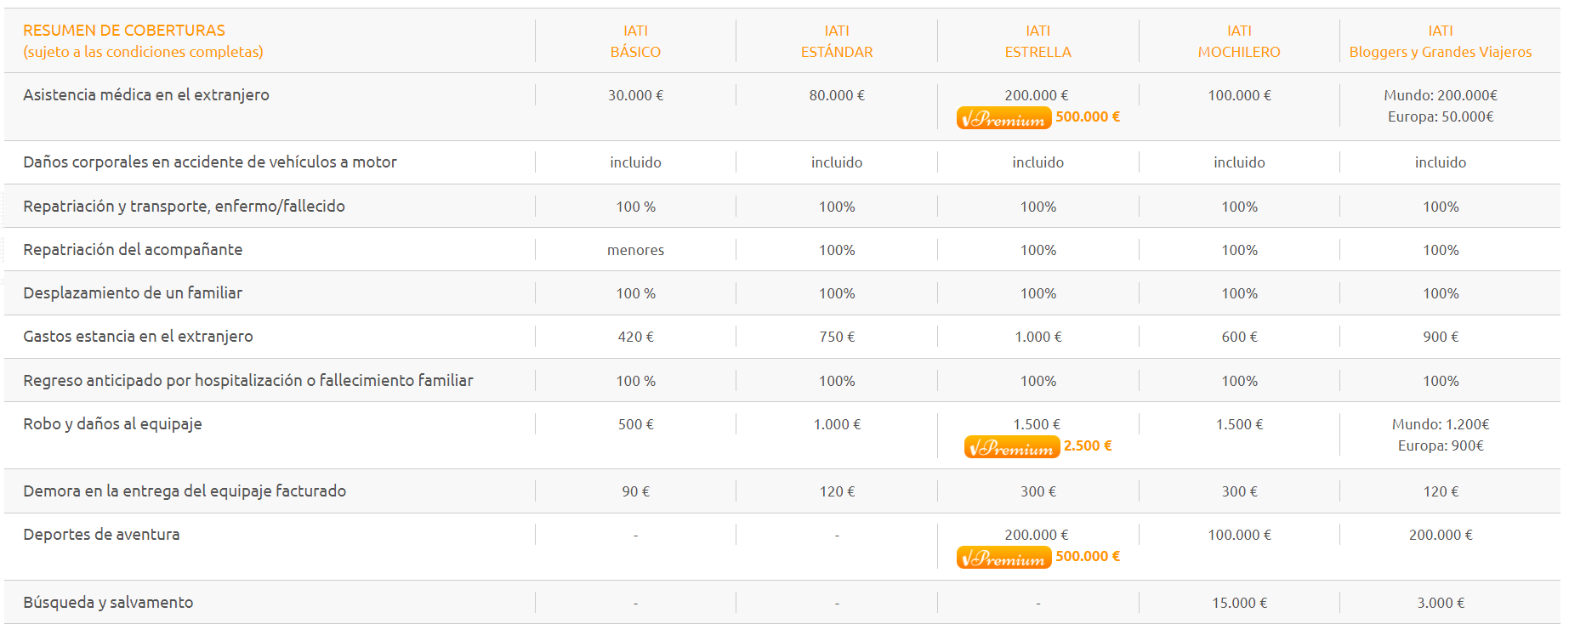
Task: Click the 30.000 € medical value for Básico
Action: coord(635,96)
